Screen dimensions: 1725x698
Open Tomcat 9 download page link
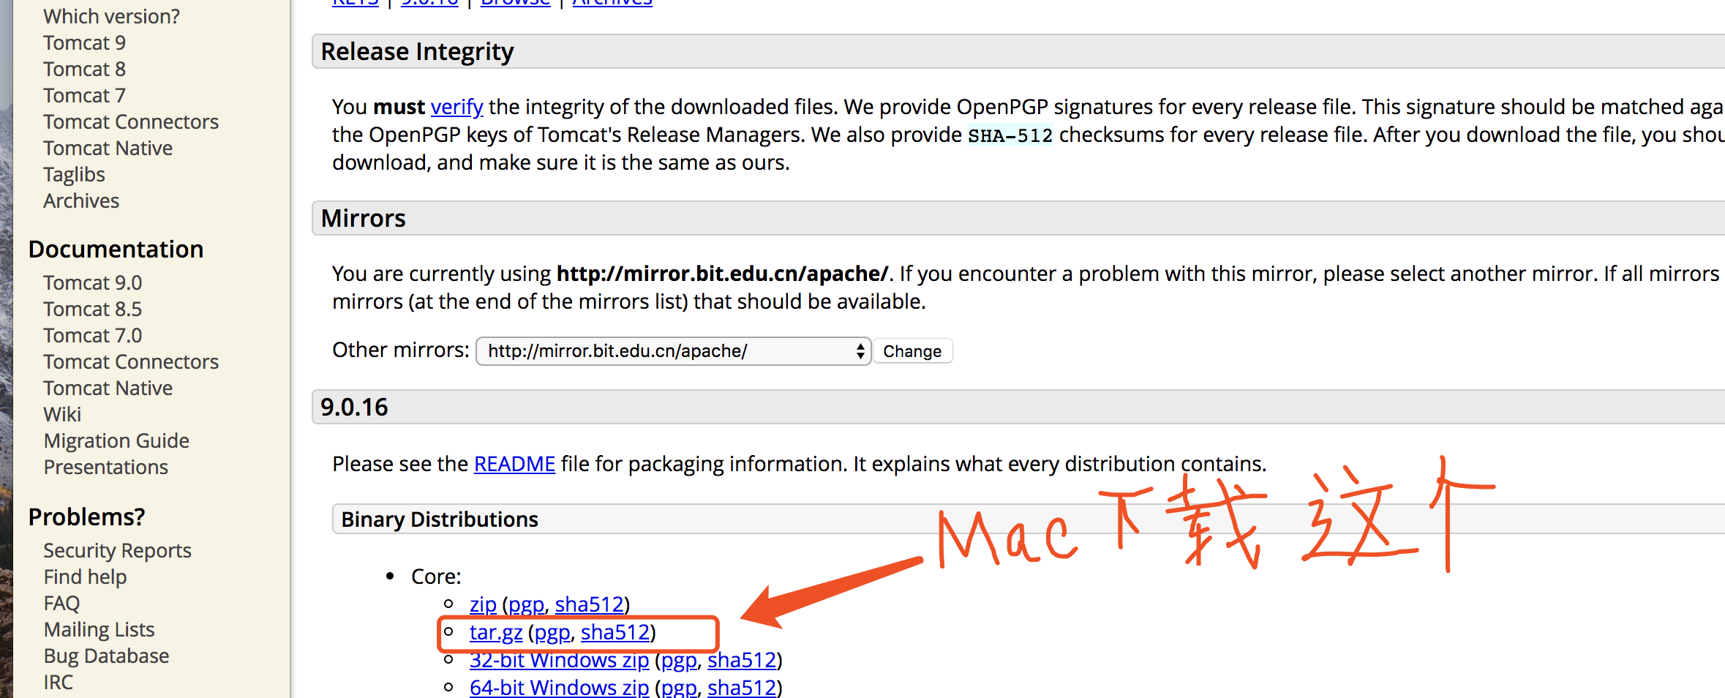(84, 42)
